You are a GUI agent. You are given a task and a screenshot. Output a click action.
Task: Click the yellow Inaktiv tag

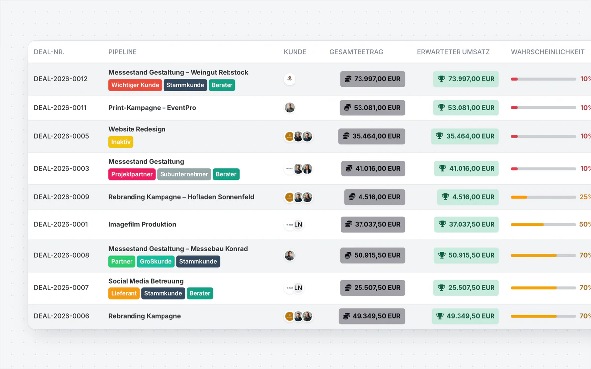click(121, 142)
